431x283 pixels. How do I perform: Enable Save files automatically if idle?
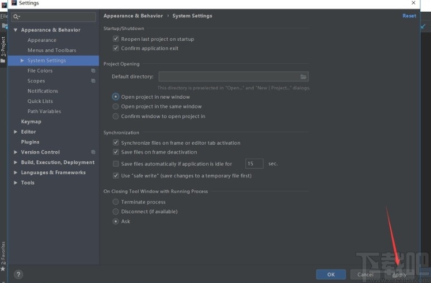pos(116,164)
